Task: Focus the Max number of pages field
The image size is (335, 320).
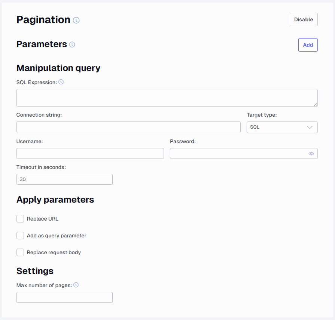Action: click(64, 298)
